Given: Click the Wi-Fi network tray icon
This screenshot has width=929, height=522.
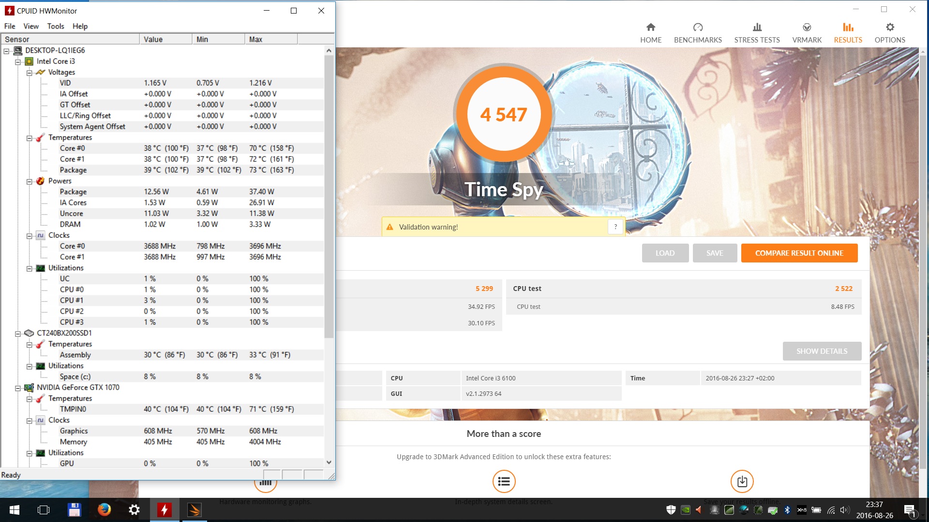Looking at the screenshot, I should (831, 509).
